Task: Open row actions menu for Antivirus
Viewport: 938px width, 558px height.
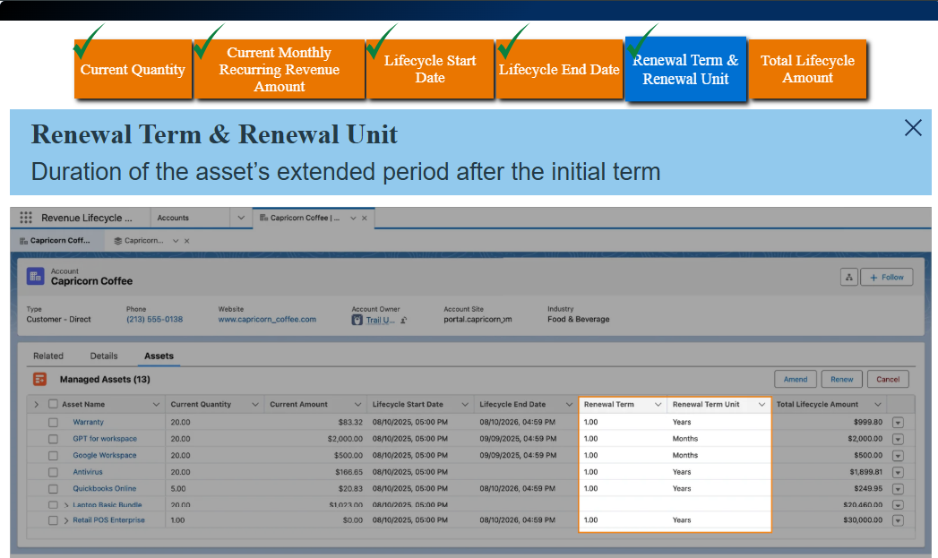Action: (x=898, y=473)
